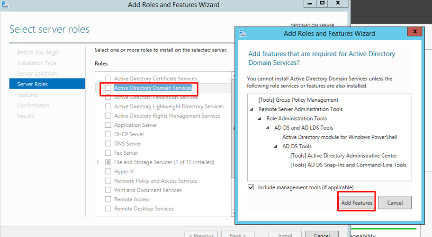Open the Server Roles wizard step
The height and width of the screenshot is (237, 432).
(33, 84)
